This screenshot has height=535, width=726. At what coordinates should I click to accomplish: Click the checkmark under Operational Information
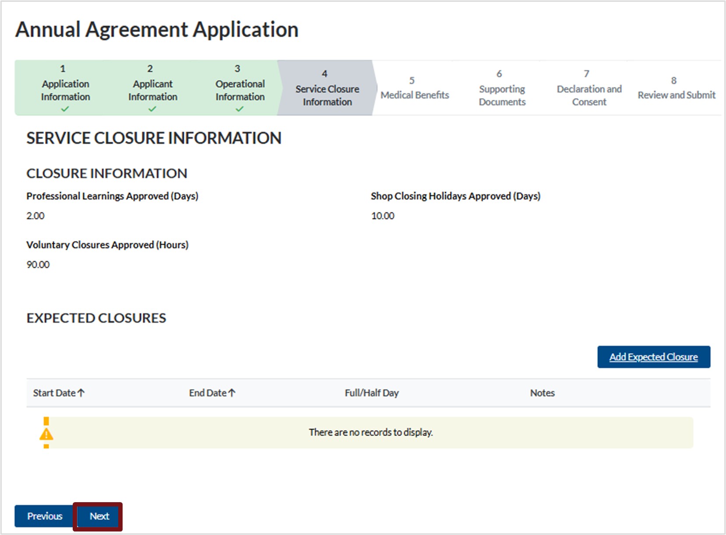(x=240, y=109)
